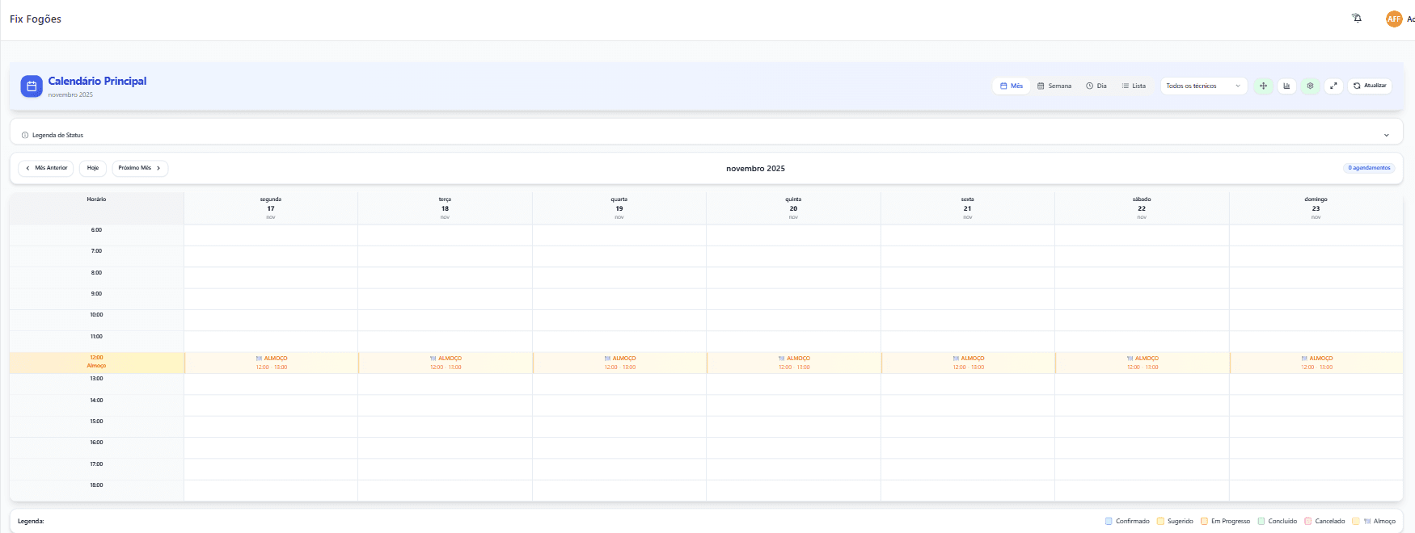This screenshot has width=1415, height=533.
Task: Click the info icon beside Legenda de Status
Action: point(25,135)
